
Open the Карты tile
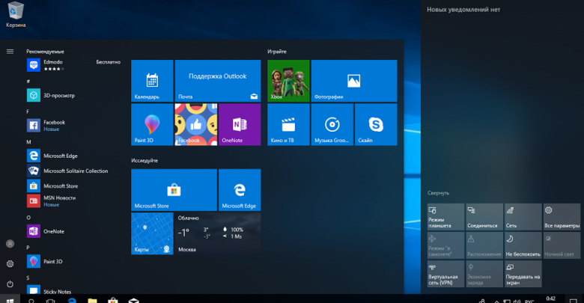152,233
